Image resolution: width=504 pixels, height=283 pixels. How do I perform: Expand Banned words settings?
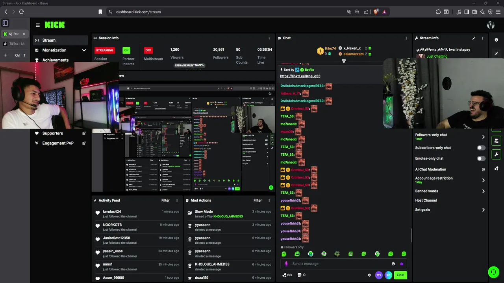point(484,191)
